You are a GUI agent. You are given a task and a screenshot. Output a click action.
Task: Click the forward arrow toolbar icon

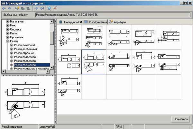(9, 9)
